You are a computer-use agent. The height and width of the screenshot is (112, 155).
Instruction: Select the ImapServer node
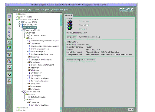click(36, 62)
